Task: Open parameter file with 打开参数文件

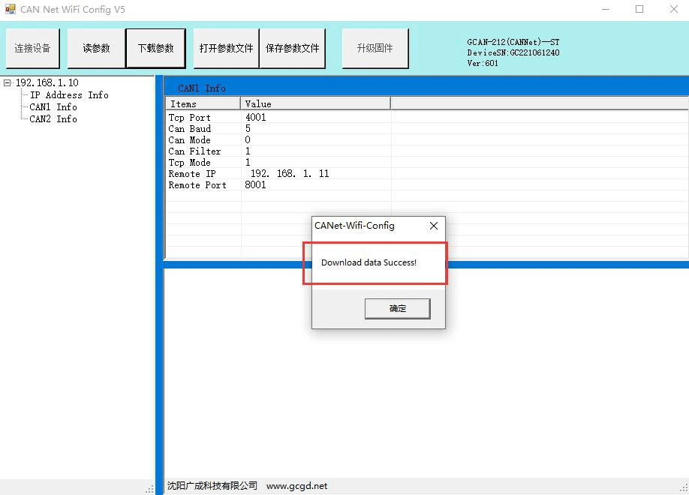Action: coord(226,49)
